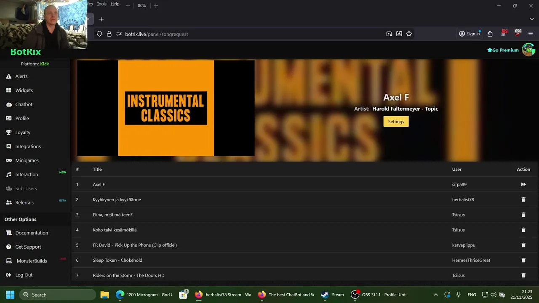This screenshot has height=303, width=539.
Task: Open song request Settings button
Action: [x=396, y=121]
